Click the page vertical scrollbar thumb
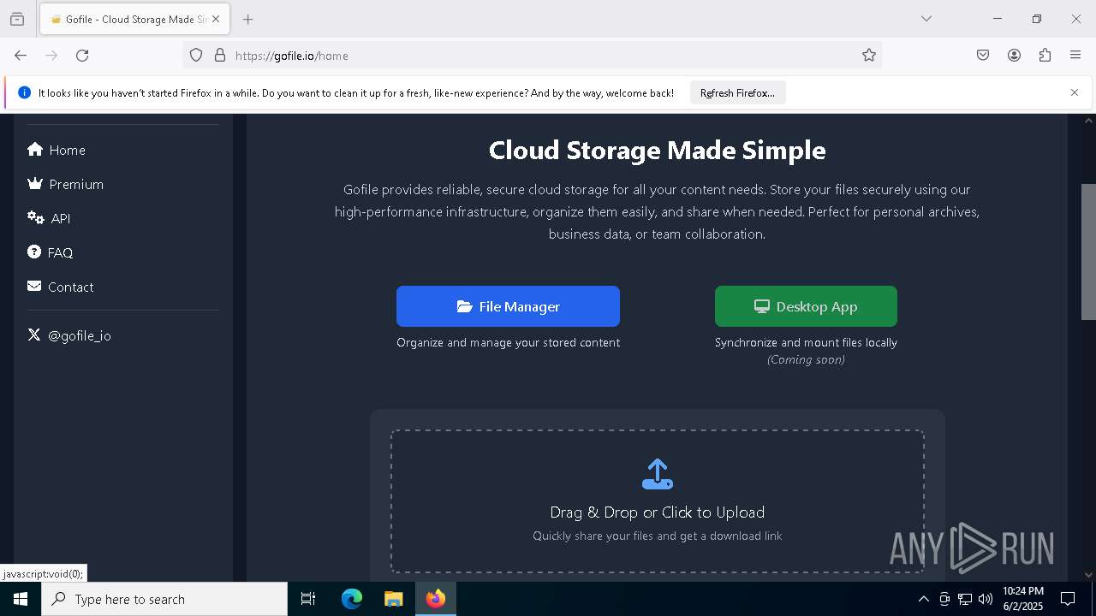 [1088, 252]
